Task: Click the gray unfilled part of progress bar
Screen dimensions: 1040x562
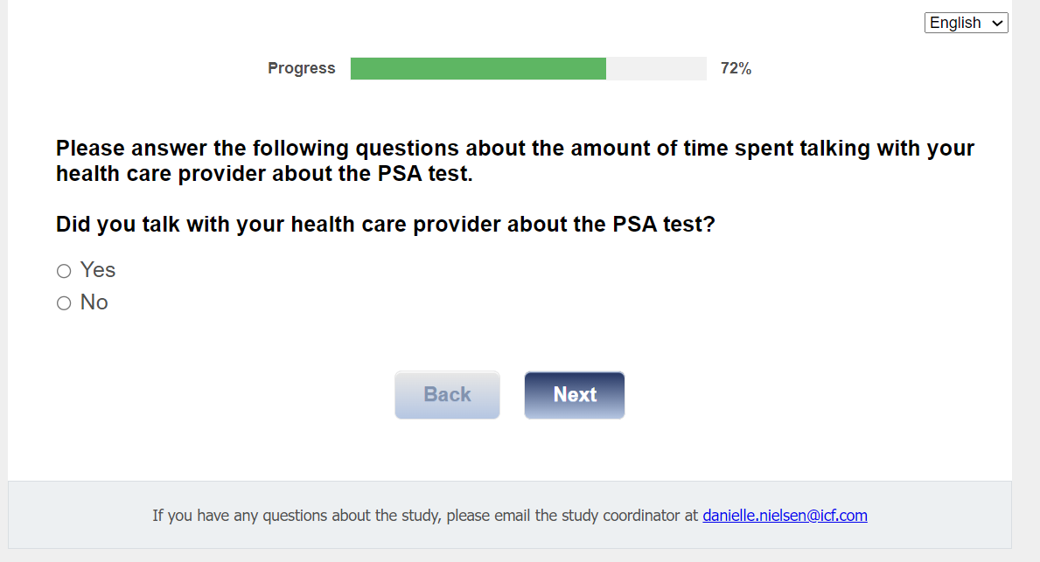Action: click(656, 69)
